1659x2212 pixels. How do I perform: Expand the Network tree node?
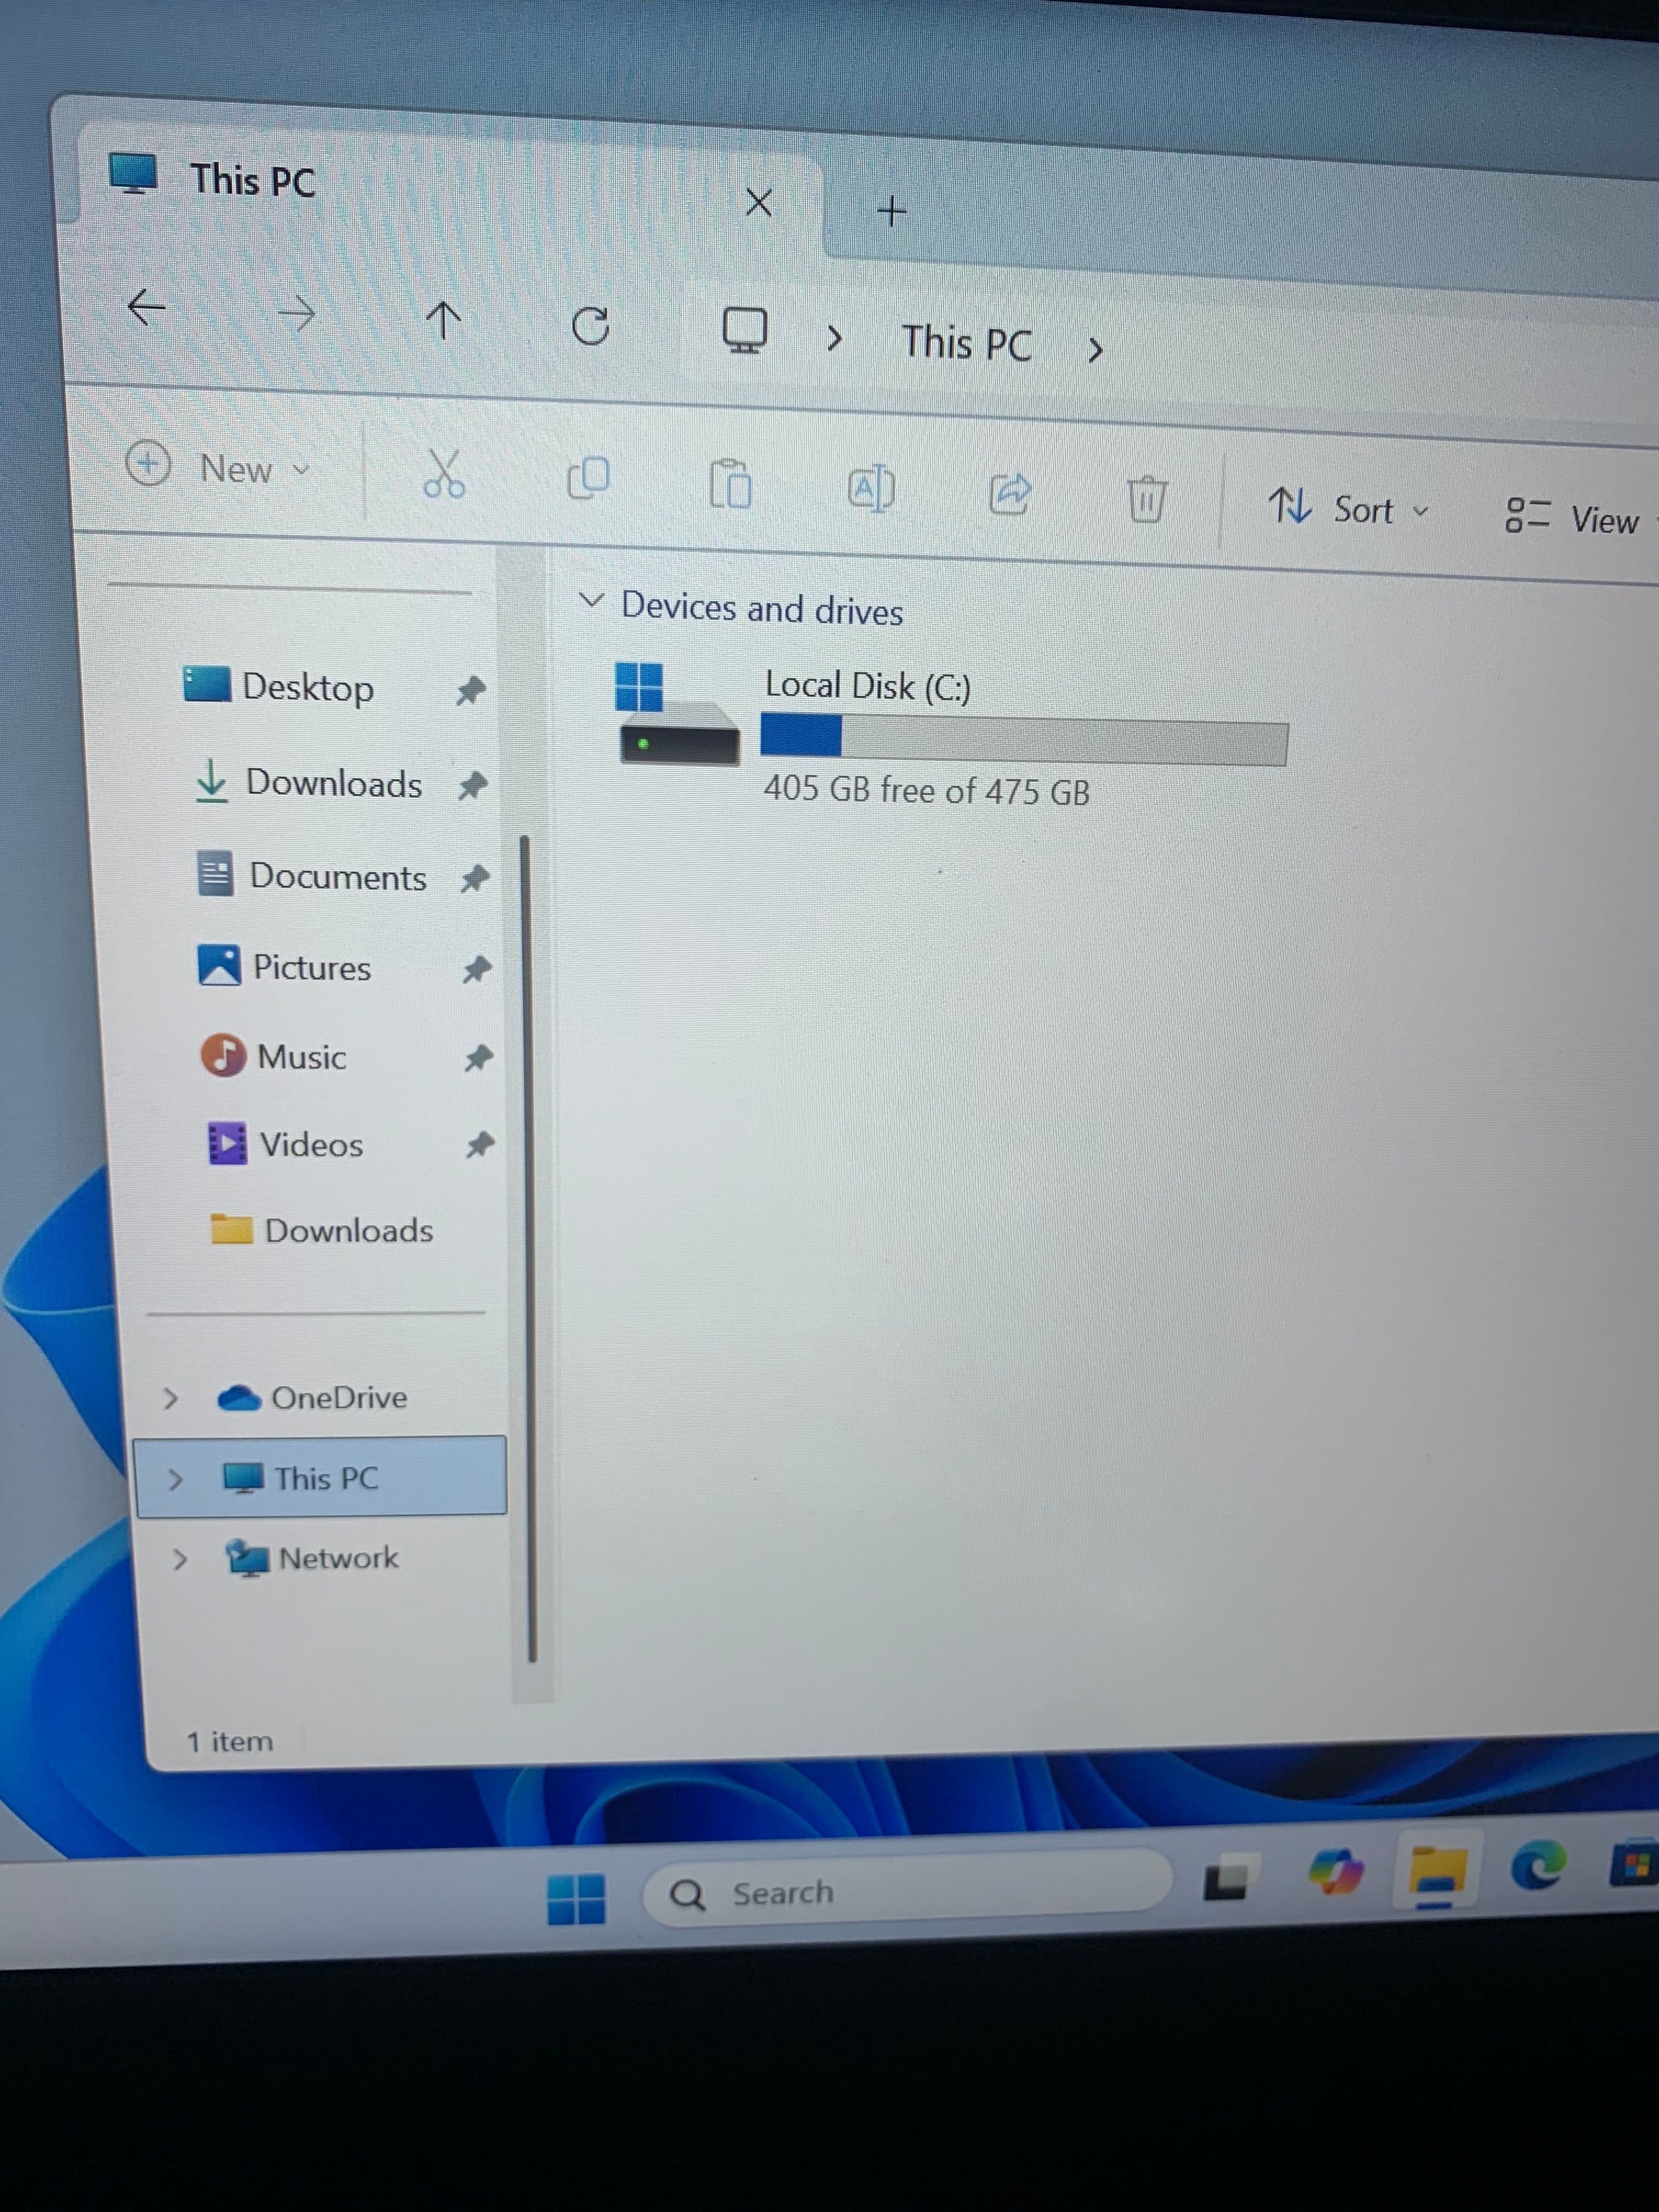179,1559
